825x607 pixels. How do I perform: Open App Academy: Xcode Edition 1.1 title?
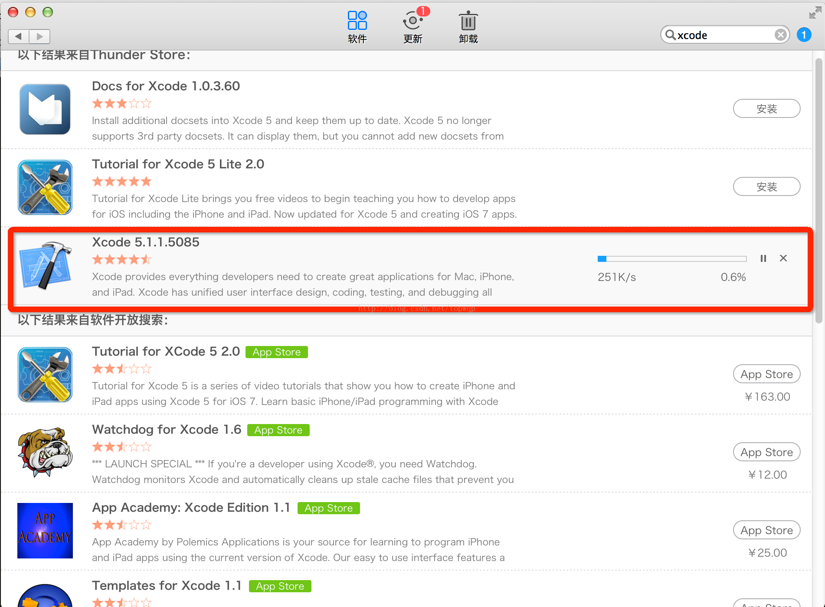pyautogui.click(x=191, y=507)
